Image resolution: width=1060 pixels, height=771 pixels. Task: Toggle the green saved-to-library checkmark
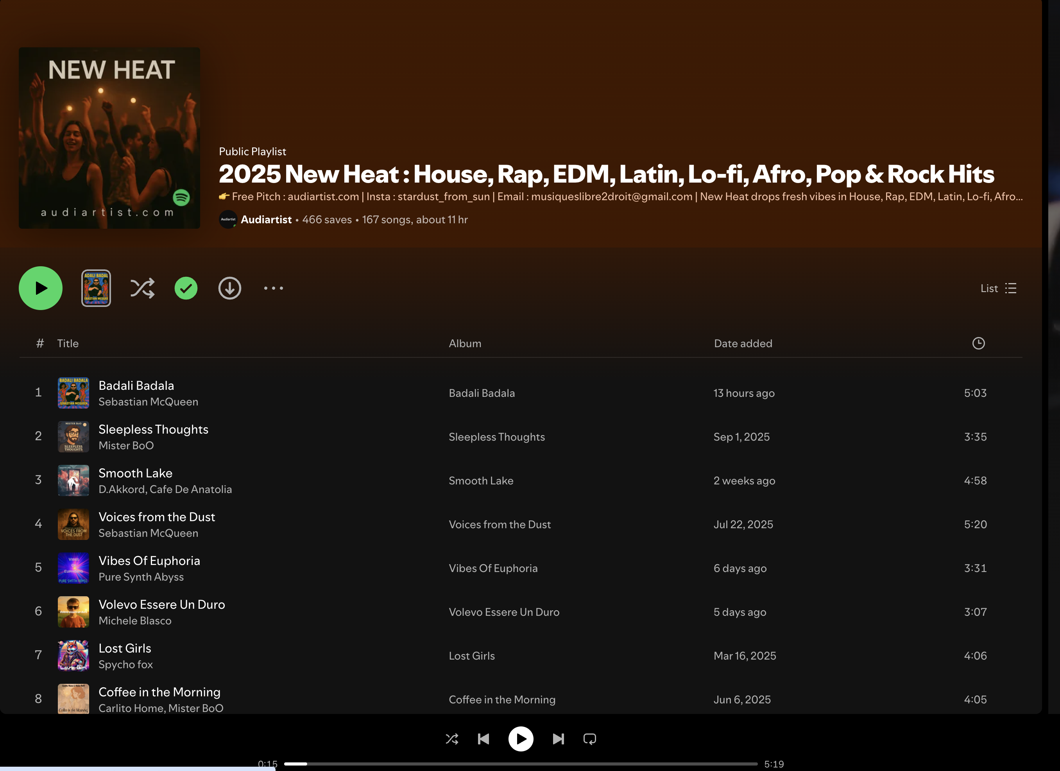(x=186, y=289)
